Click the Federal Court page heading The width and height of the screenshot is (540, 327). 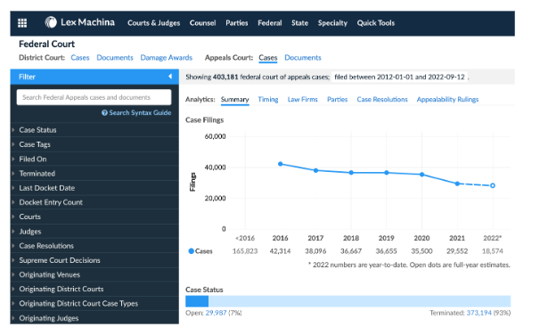coord(46,44)
